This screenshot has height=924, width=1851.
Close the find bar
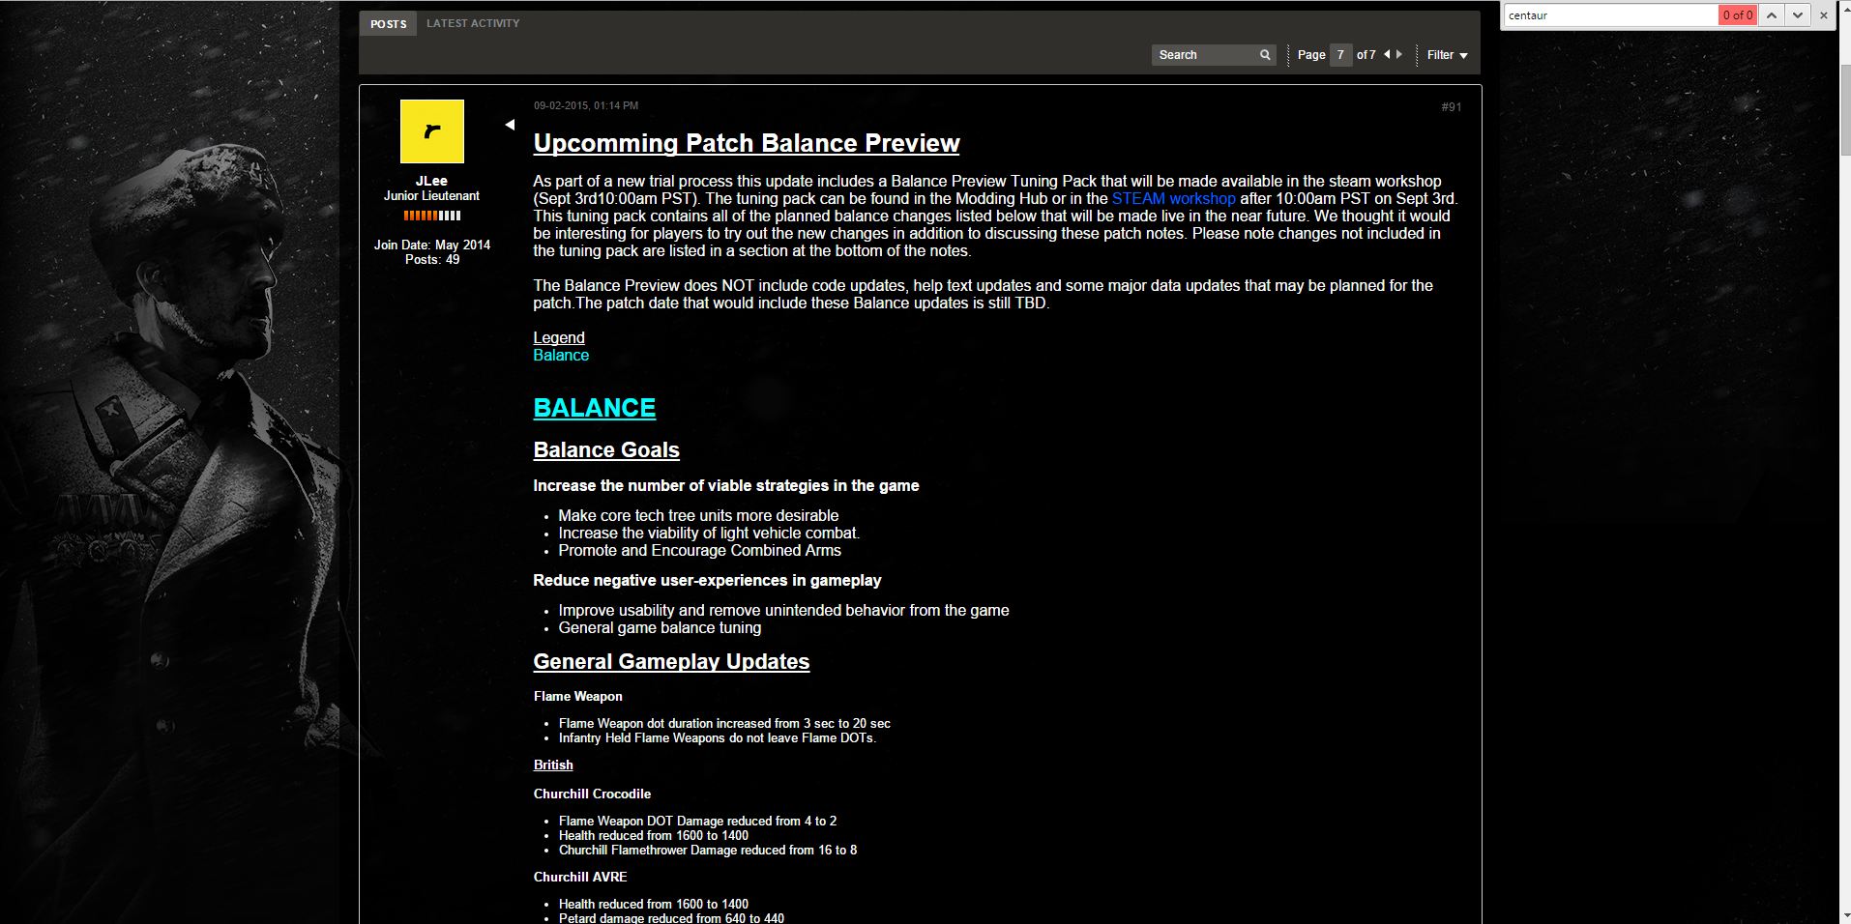coord(1824,15)
